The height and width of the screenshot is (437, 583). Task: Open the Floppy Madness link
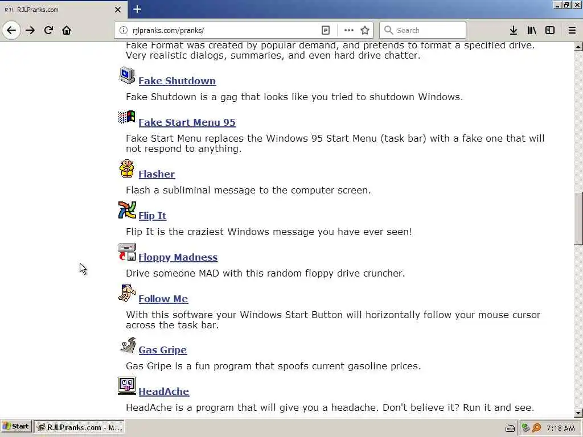(178, 257)
